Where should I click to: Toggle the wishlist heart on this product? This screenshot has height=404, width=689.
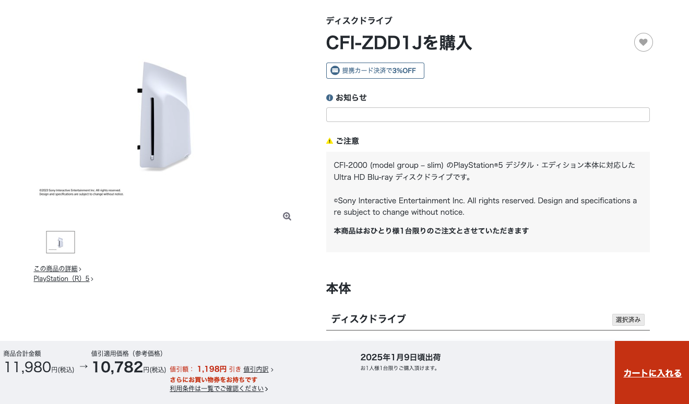(643, 42)
